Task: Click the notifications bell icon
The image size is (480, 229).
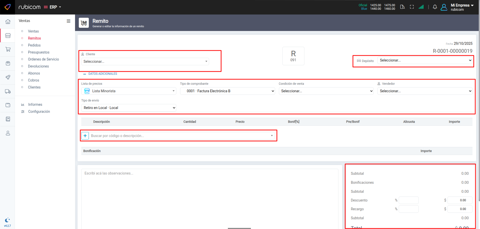Action: click(x=435, y=7)
